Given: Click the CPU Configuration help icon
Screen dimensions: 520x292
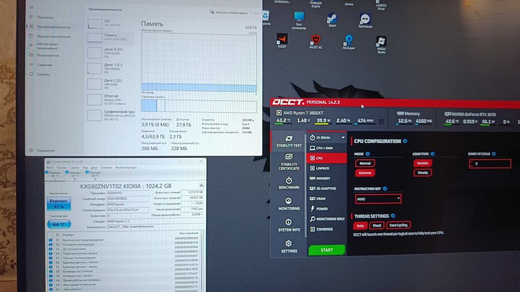Looking at the screenshot, I should click(405, 141).
